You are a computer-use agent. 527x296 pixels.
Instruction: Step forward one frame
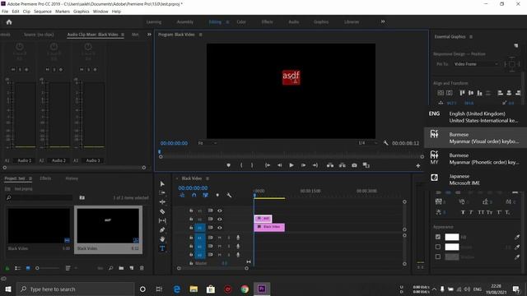(304, 165)
